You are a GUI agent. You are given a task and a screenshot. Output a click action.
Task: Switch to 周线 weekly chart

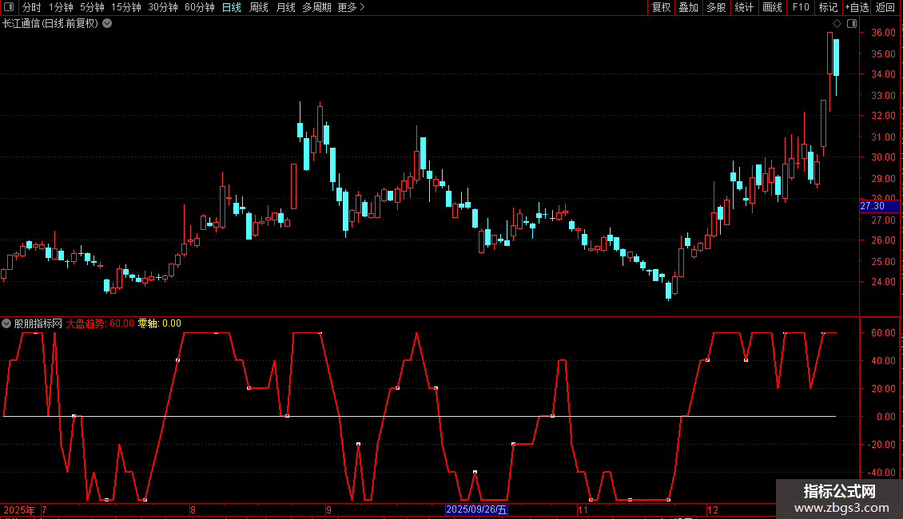pos(259,7)
